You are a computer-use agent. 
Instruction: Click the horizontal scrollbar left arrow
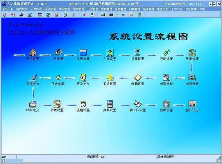[3, 161]
